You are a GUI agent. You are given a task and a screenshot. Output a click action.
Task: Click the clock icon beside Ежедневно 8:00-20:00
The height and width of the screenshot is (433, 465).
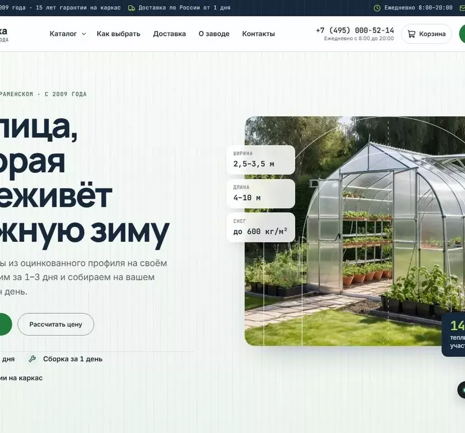(x=377, y=8)
